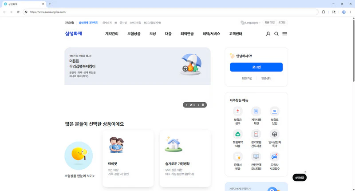The width and height of the screenshot is (355, 191).
Task: Open the 공시실 link
Action: [x=123, y=23]
